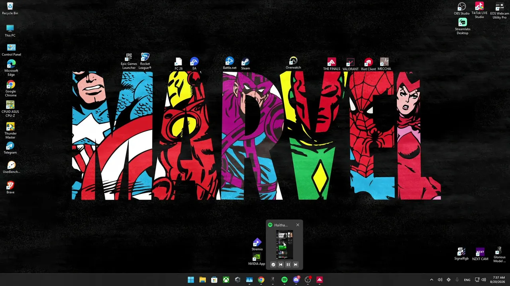510x286 pixels.
Task: Open the Recycle Bin desktop icon
Action: (x=10, y=8)
